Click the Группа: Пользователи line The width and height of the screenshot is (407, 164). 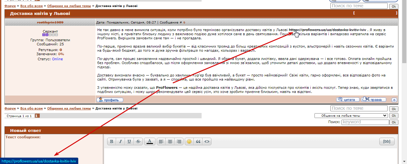click(x=50, y=40)
